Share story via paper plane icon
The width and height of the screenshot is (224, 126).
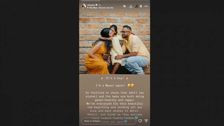(146, 121)
